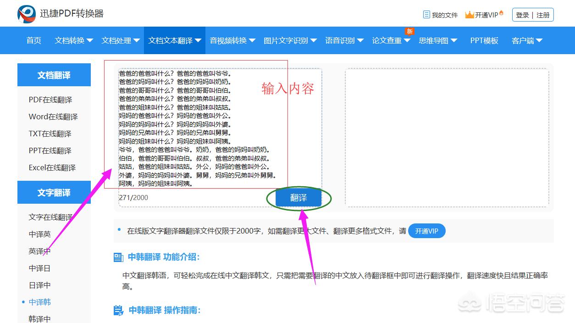Click the 新 badge on 论文查重
575x323 pixels.
(409, 31)
